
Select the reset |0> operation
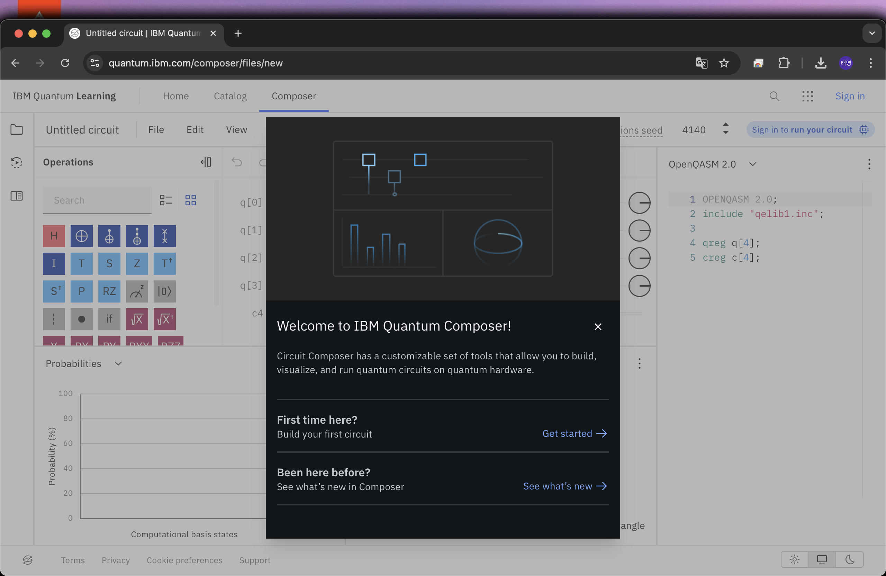click(x=164, y=291)
